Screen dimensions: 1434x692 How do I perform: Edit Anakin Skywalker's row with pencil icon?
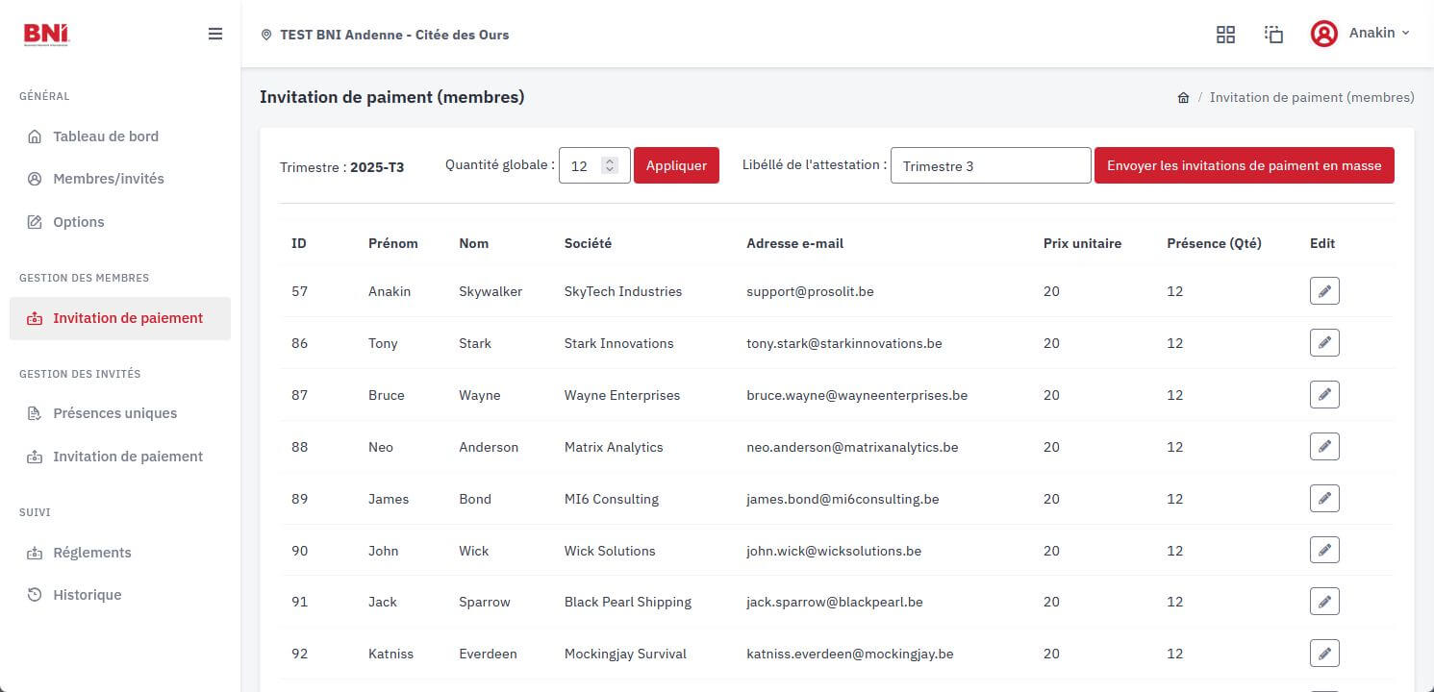[x=1324, y=291]
